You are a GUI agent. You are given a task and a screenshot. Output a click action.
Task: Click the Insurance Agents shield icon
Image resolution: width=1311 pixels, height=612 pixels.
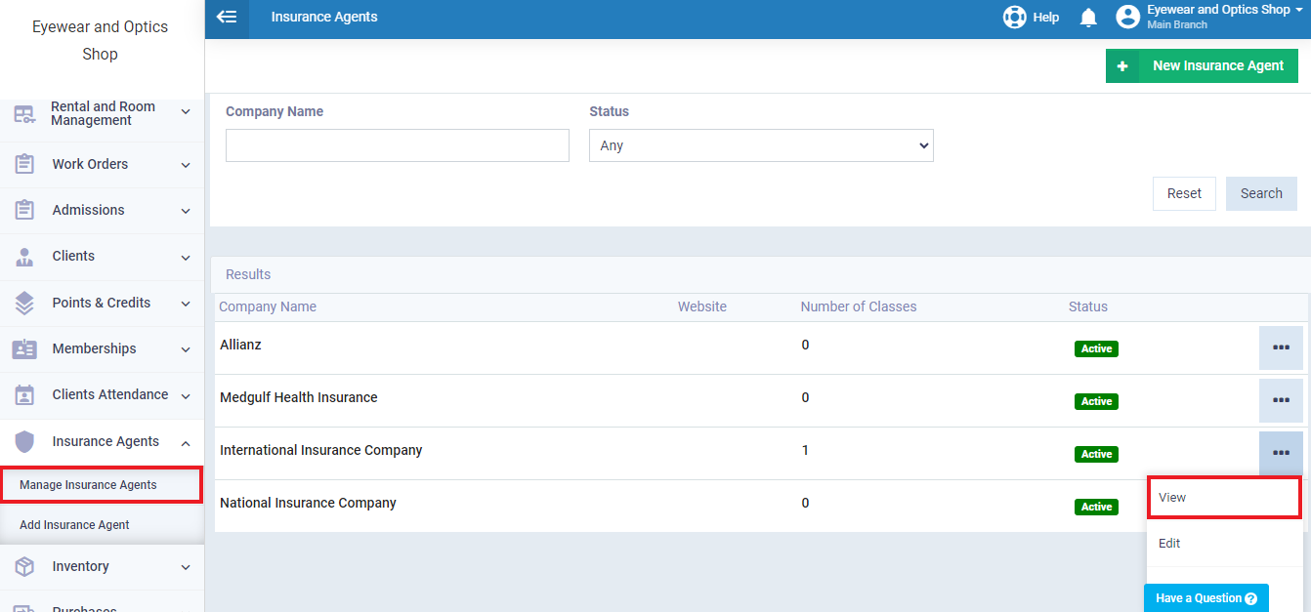[24, 441]
